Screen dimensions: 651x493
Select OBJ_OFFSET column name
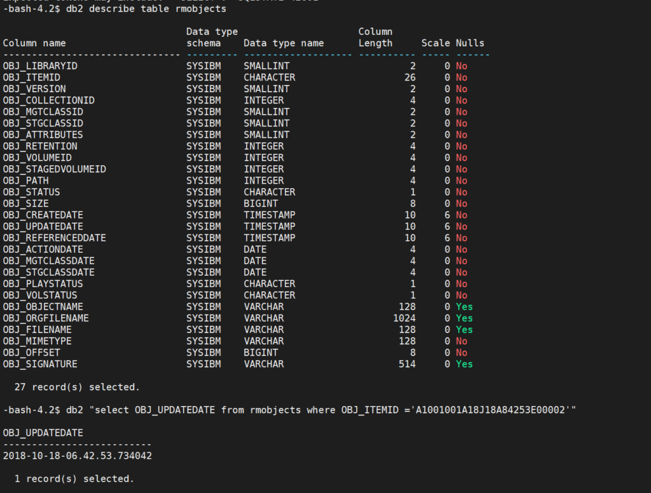pyautogui.click(x=32, y=353)
